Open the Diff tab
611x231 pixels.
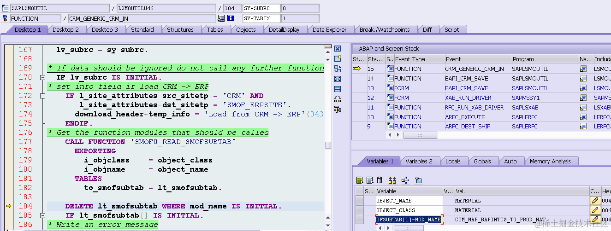tap(427, 29)
